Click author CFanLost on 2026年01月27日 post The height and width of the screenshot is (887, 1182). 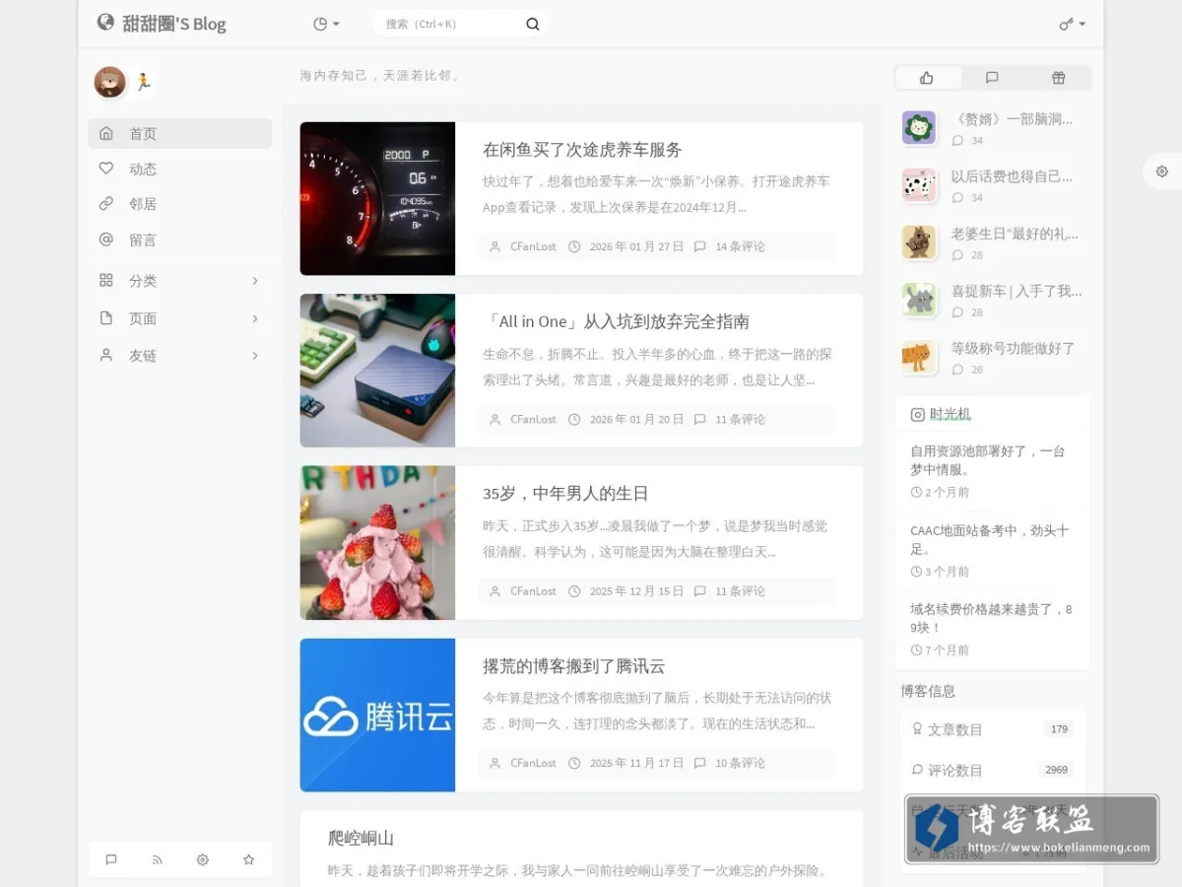coord(533,246)
